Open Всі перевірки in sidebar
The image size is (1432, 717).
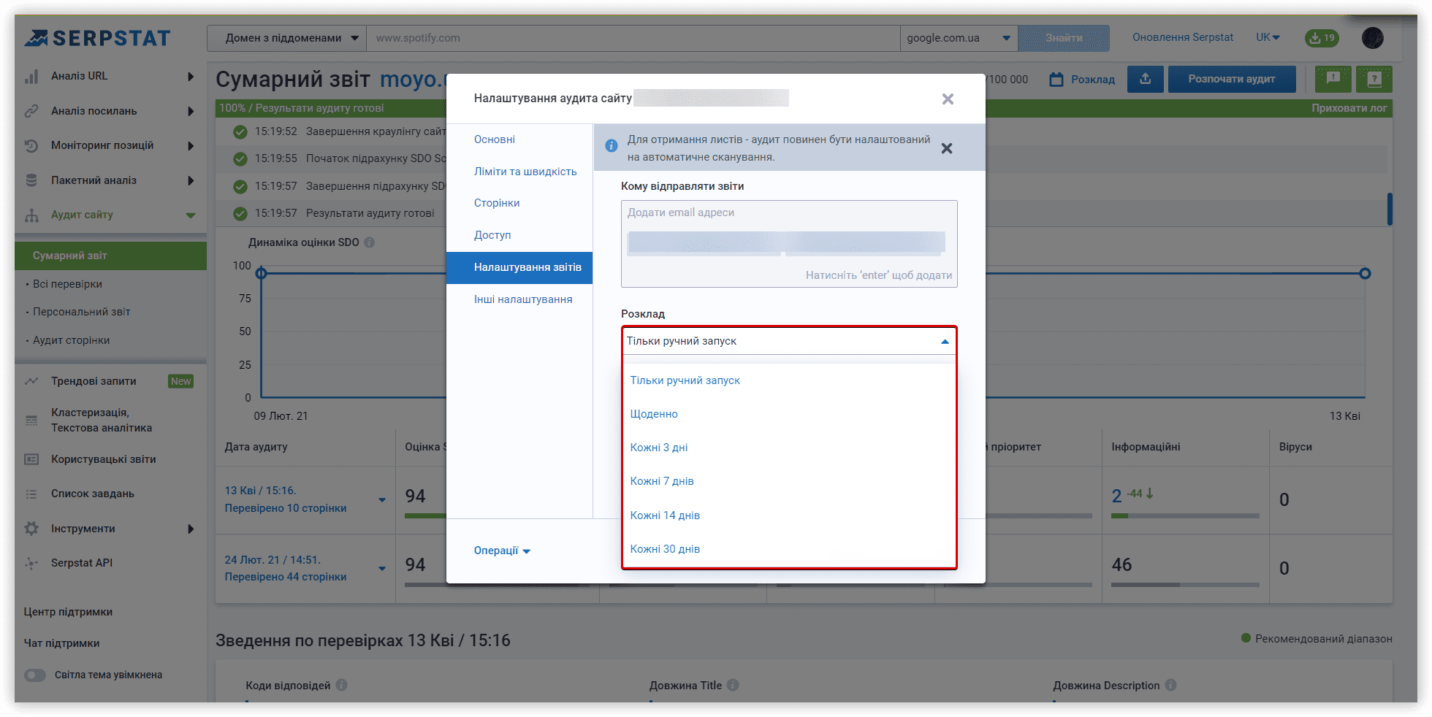pos(67,284)
